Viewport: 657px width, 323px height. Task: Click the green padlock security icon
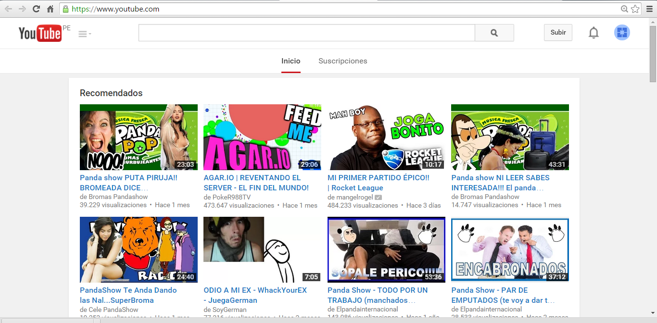pyautogui.click(x=66, y=9)
